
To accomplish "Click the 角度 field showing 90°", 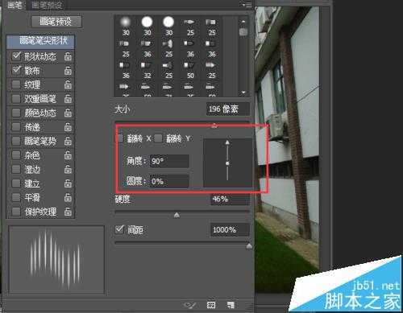I will click(169, 161).
